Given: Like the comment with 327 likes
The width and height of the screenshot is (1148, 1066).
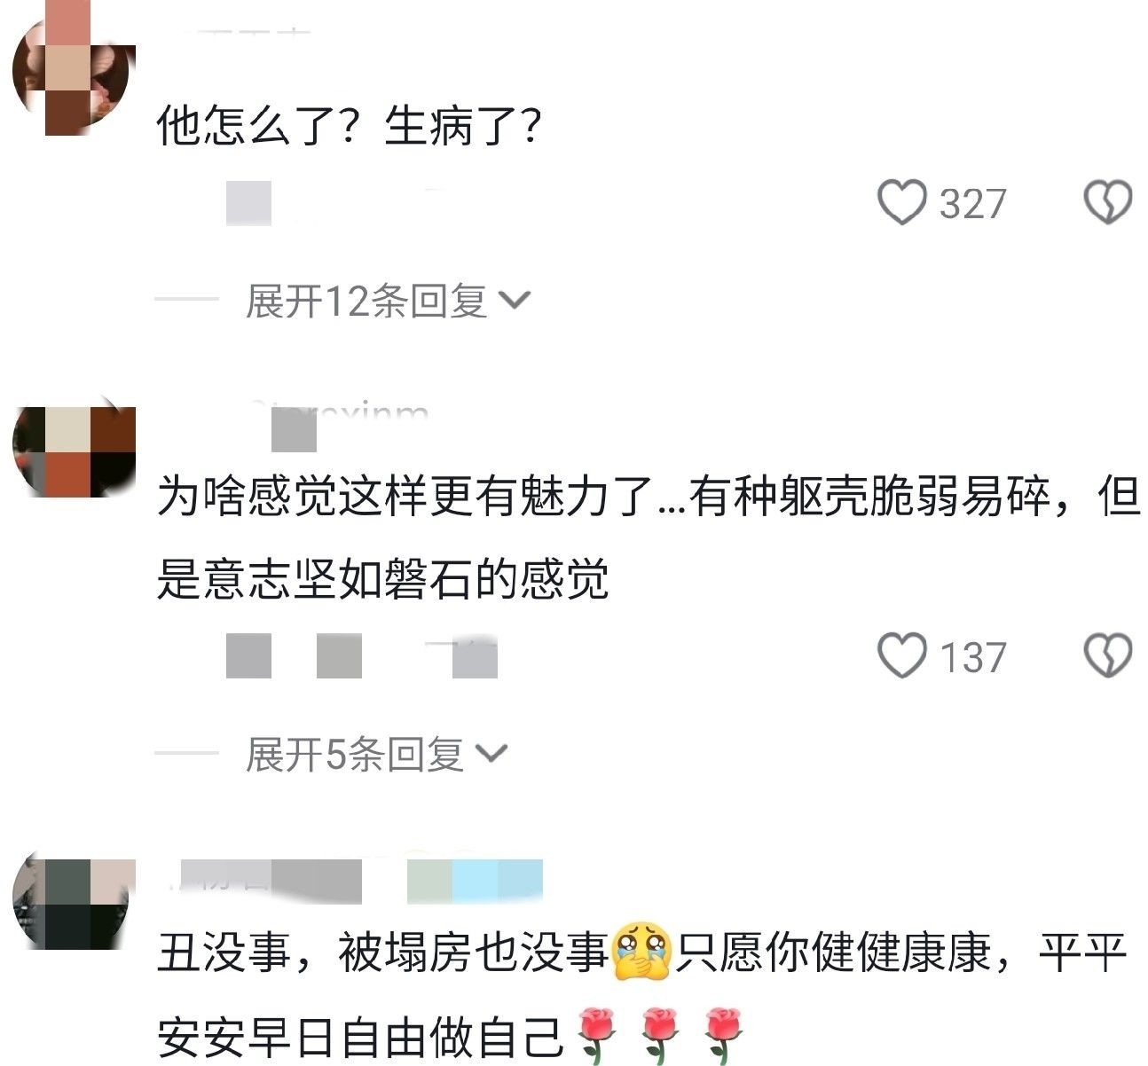Looking at the screenshot, I should [901, 203].
